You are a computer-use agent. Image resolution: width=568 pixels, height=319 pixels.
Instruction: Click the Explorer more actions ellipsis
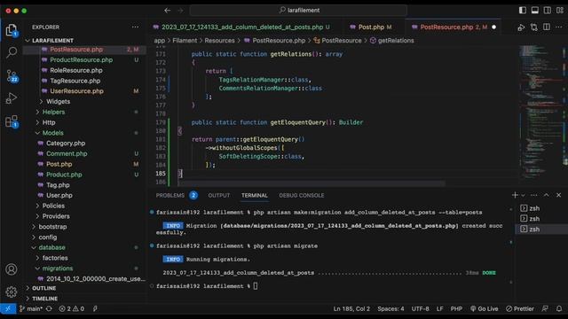click(x=135, y=27)
